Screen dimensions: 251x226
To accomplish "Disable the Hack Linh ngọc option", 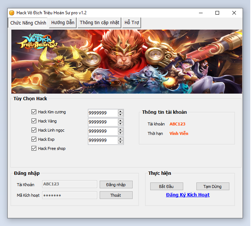I will coord(34,130).
